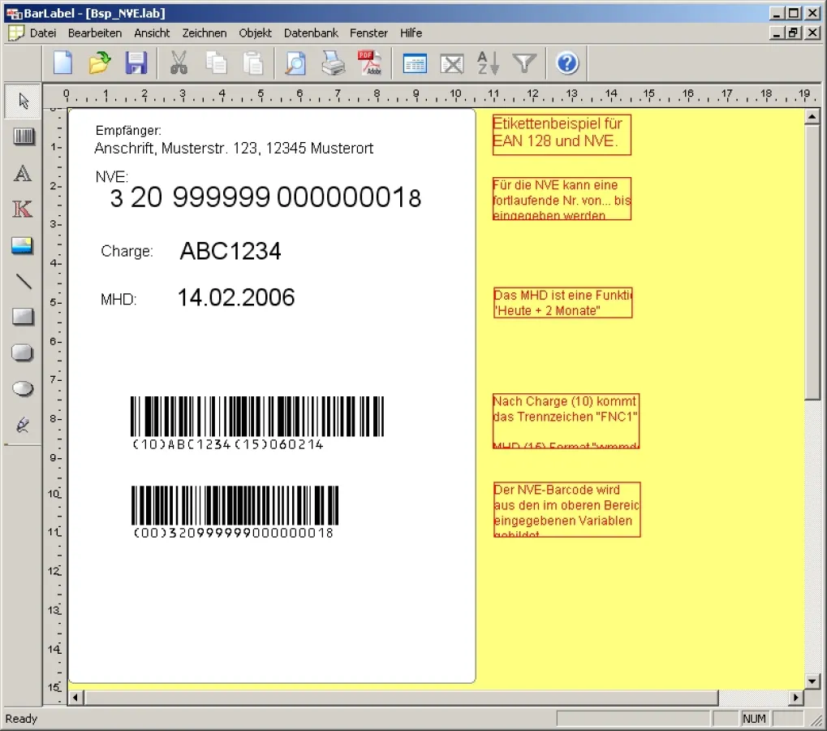Pick the line drawing tool
The image size is (827, 731).
click(24, 281)
